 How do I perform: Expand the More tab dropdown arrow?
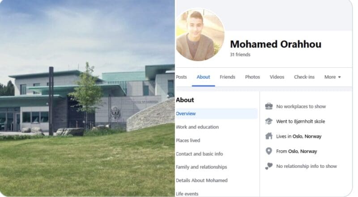[339, 77]
